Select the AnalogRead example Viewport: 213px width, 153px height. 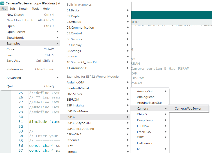[146, 97]
